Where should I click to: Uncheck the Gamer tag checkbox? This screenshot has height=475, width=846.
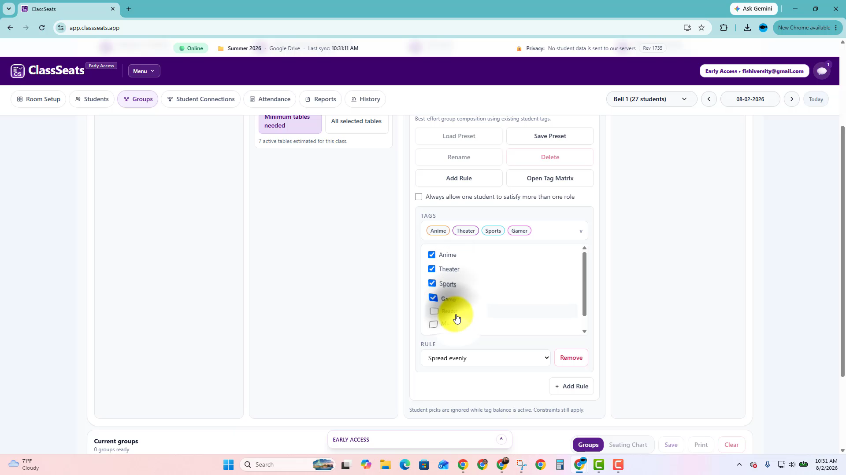(x=433, y=298)
